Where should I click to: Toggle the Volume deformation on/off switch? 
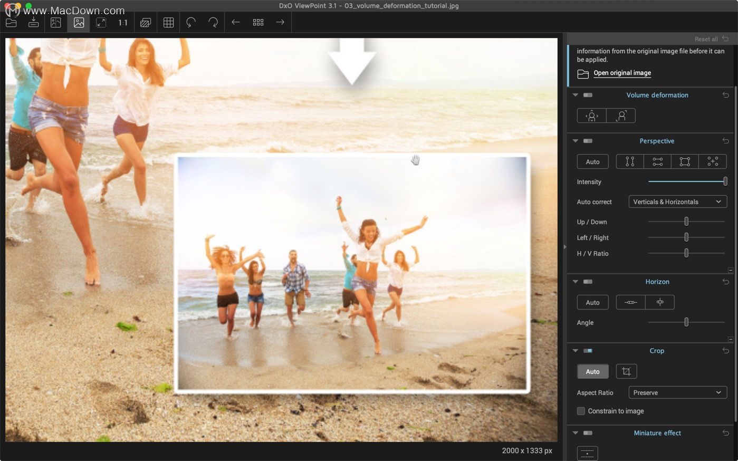click(x=588, y=95)
